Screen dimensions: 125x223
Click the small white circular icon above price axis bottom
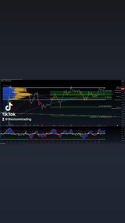pos(117,125)
